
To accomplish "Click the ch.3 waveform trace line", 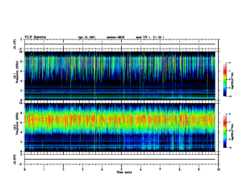I will pos(120,159).
